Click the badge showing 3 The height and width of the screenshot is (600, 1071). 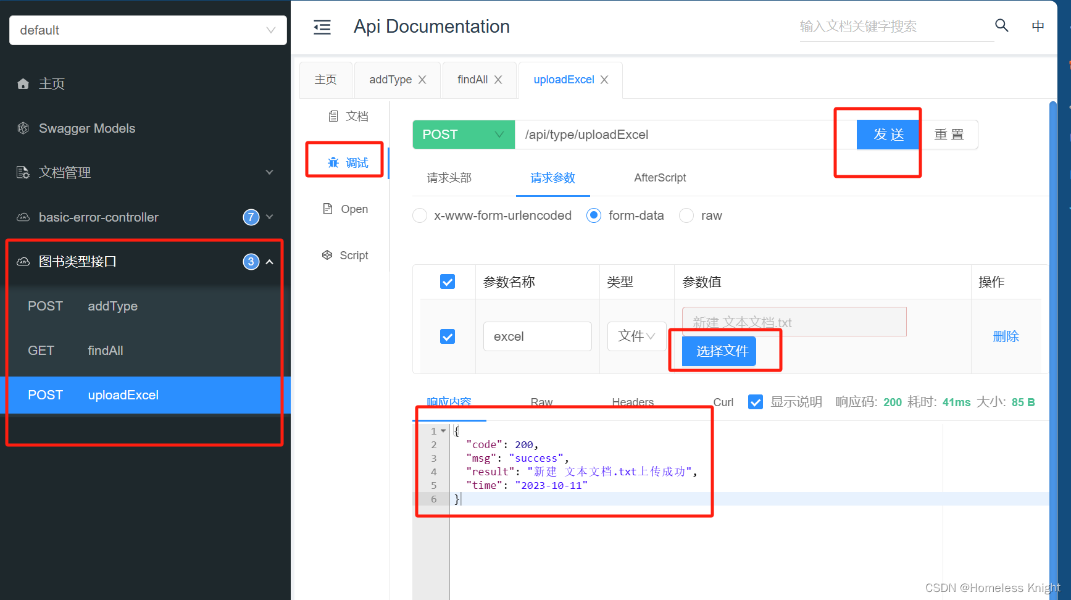tap(251, 262)
